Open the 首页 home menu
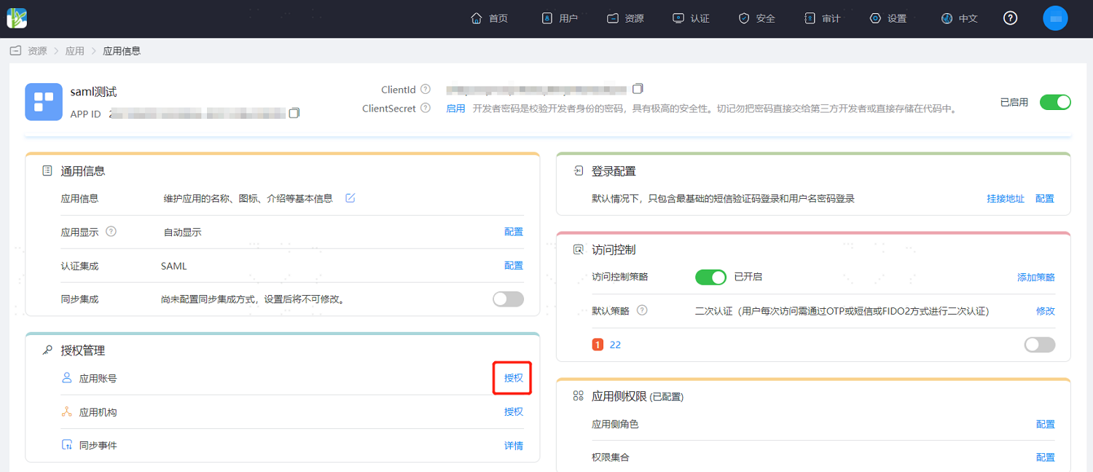1093x472 pixels. pos(490,18)
